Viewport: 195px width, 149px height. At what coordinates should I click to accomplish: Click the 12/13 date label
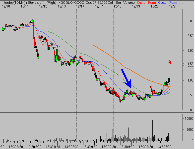pos(62,6)
